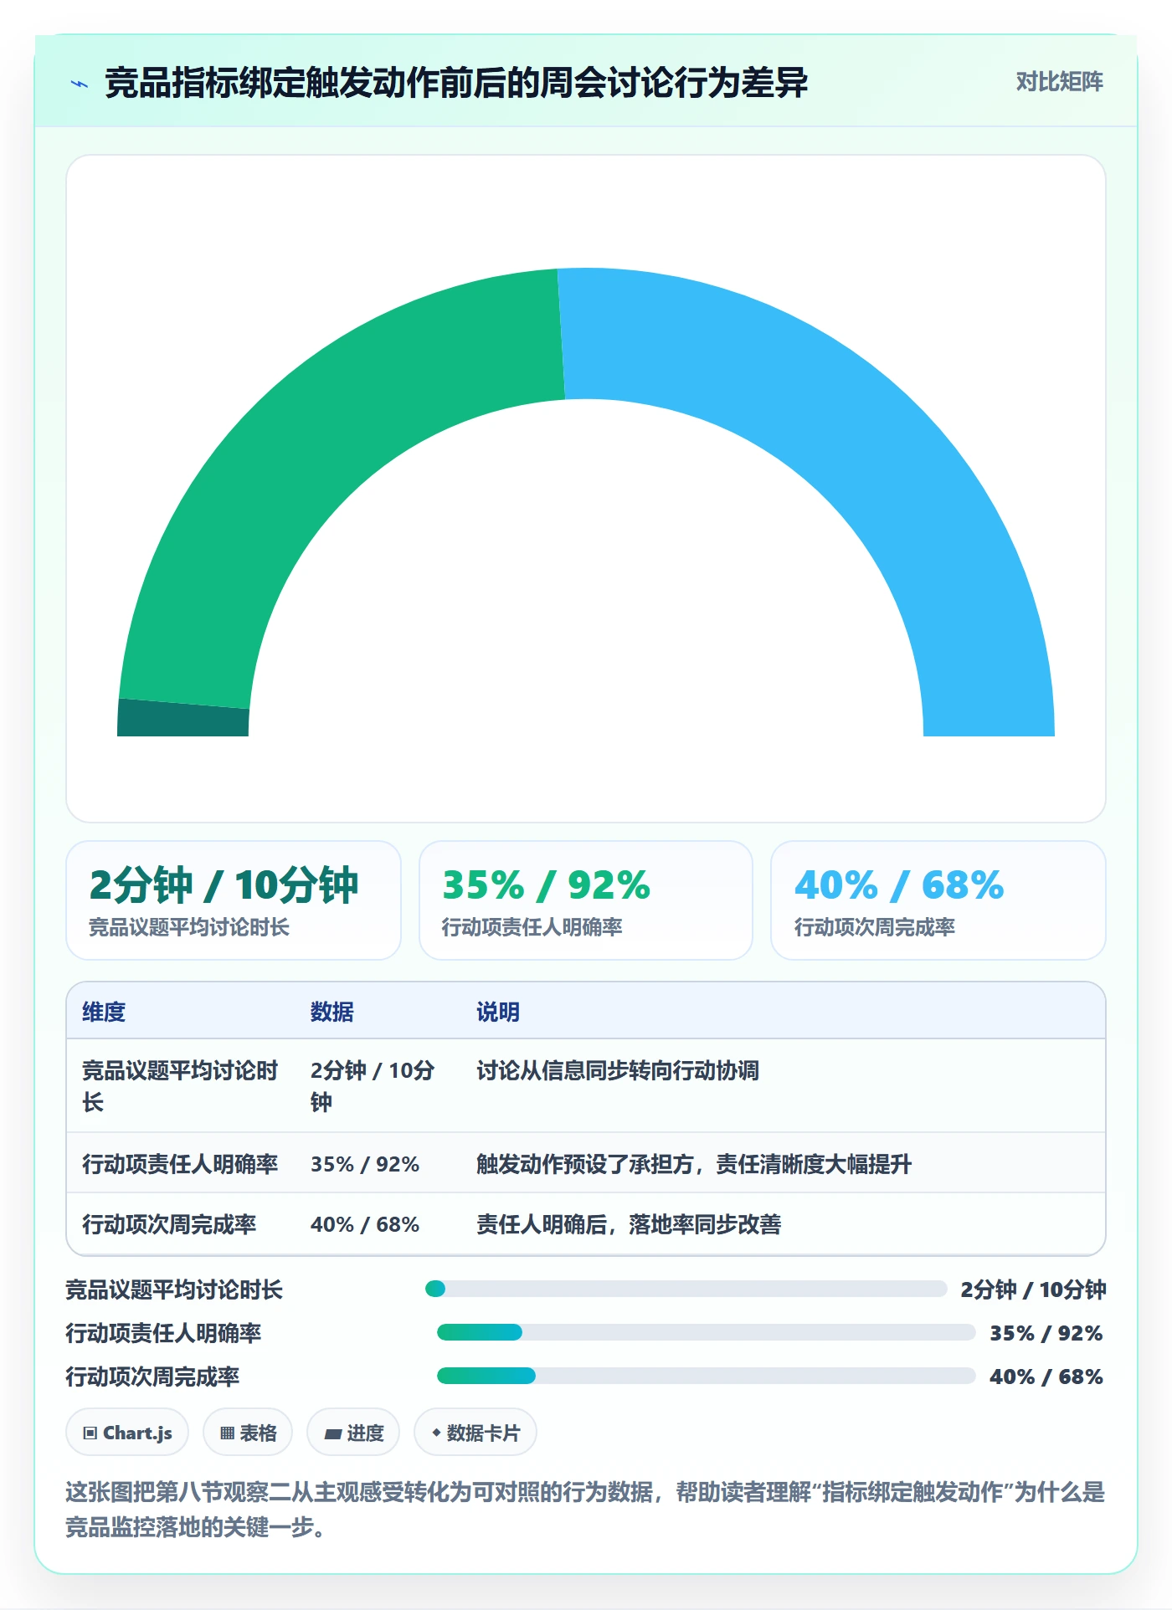This screenshot has width=1172, height=1610.
Task: Click the 说明 column header
Action: point(498,1012)
